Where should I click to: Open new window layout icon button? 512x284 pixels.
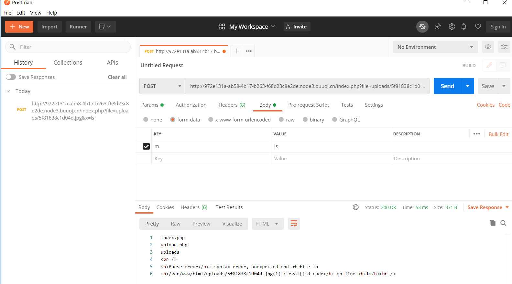click(x=105, y=26)
